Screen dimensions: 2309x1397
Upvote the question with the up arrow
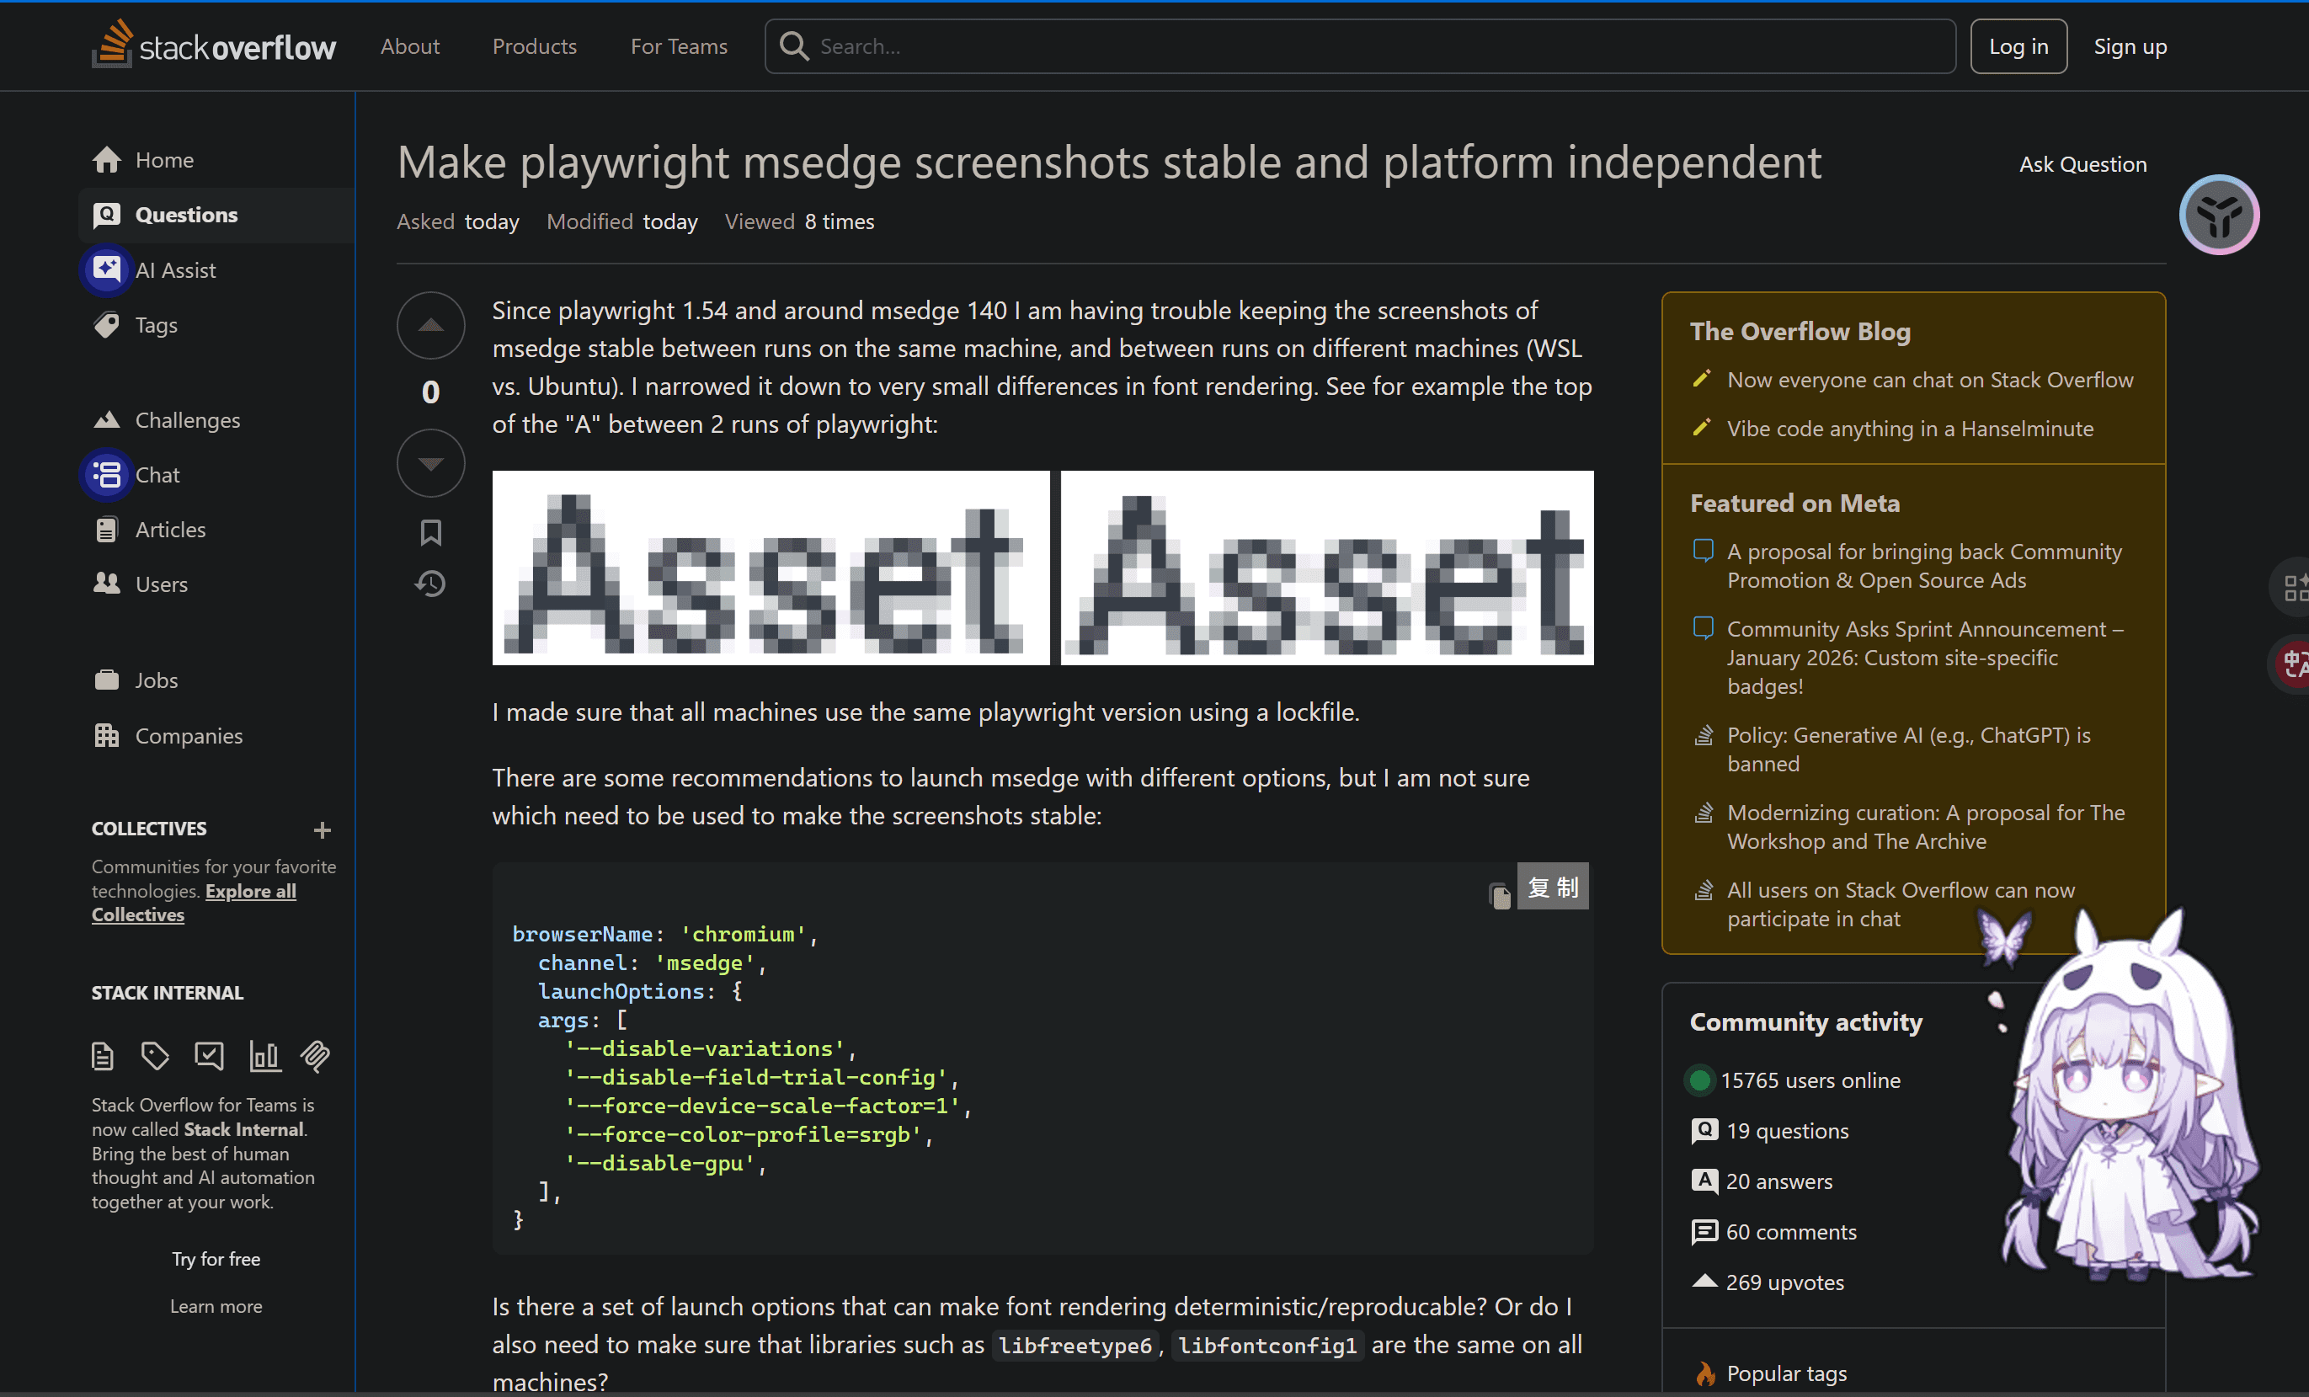pyautogui.click(x=430, y=325)
